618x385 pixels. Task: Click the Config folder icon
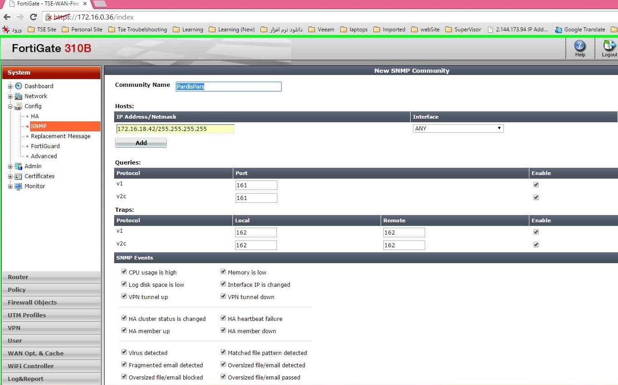(18, 106)
